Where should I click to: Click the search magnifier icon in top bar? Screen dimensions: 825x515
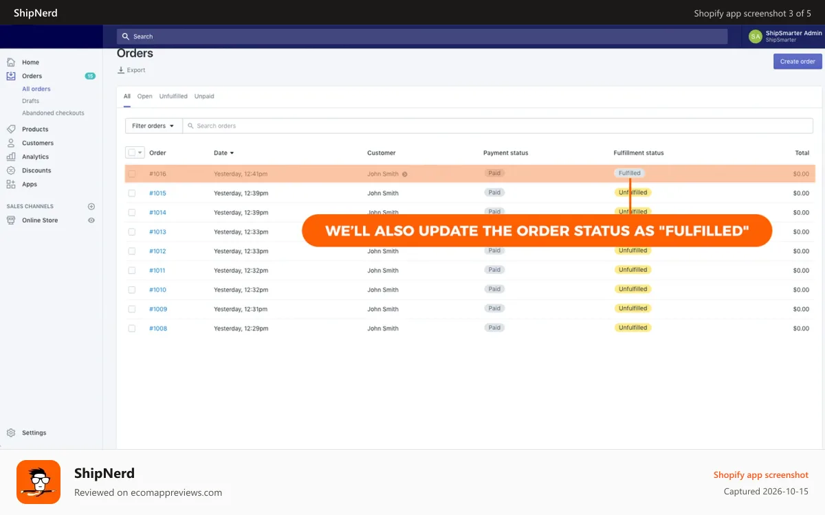[x=126, y=36]
